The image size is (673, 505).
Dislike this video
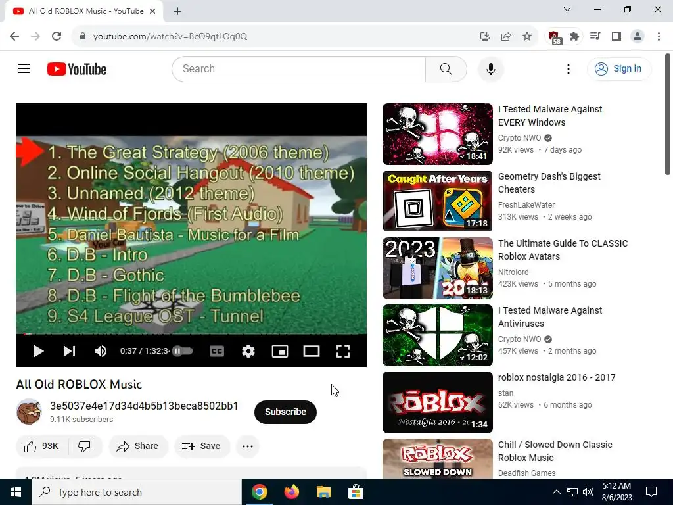[x=85, y=446]
